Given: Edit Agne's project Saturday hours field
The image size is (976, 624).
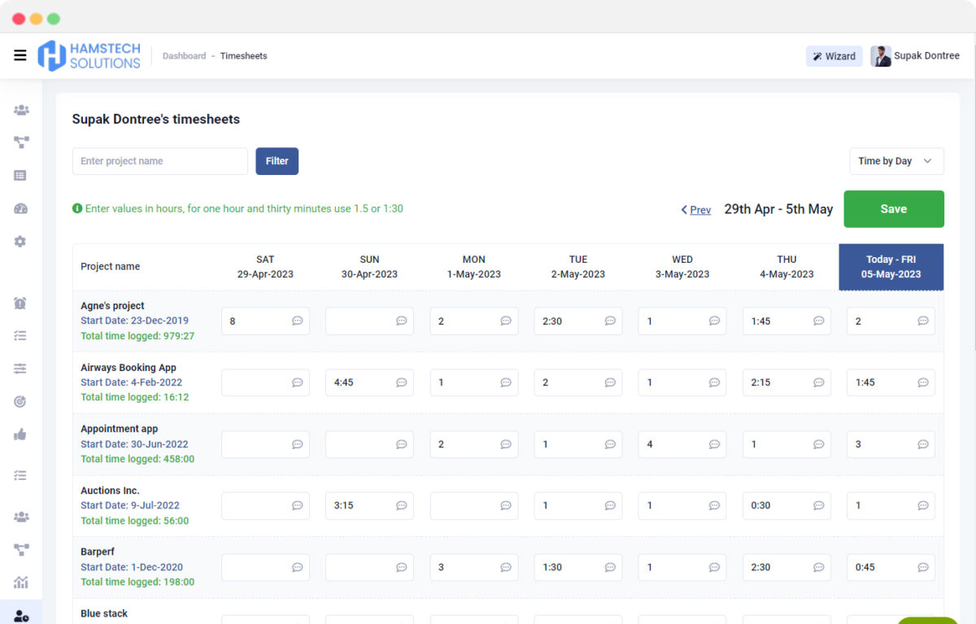Looking at the screenshot, I should coord(265,321).
